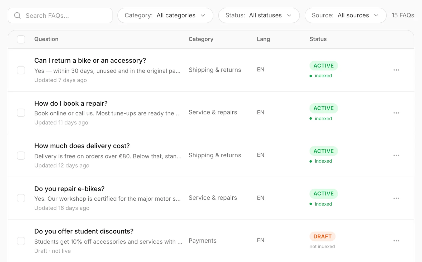Click 'Updated 7 days ago' text
422x262 pixels.
[61, 80]
